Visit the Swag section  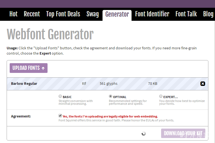pos(93,14)
